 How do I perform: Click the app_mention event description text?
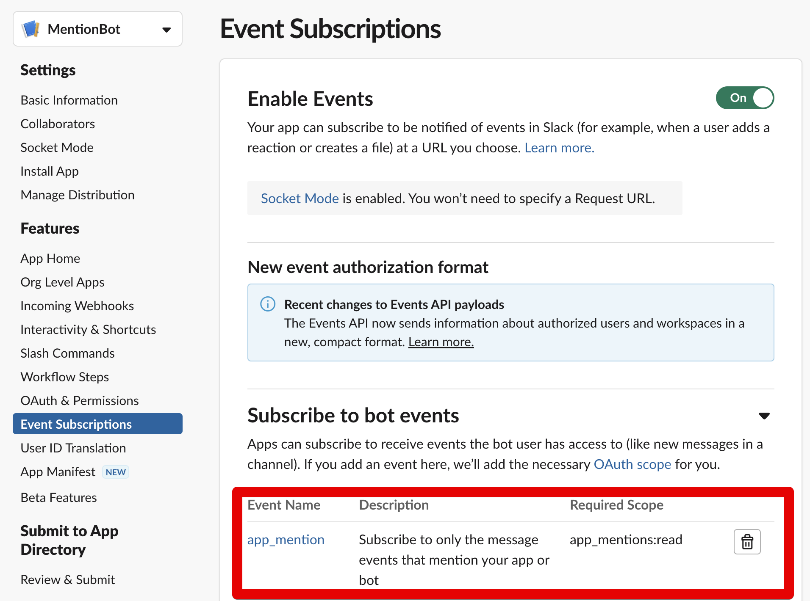[x=454, y=560]
